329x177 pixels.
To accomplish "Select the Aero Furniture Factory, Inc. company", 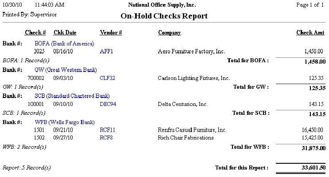I will pyautogui.click(x=191, y=52).
